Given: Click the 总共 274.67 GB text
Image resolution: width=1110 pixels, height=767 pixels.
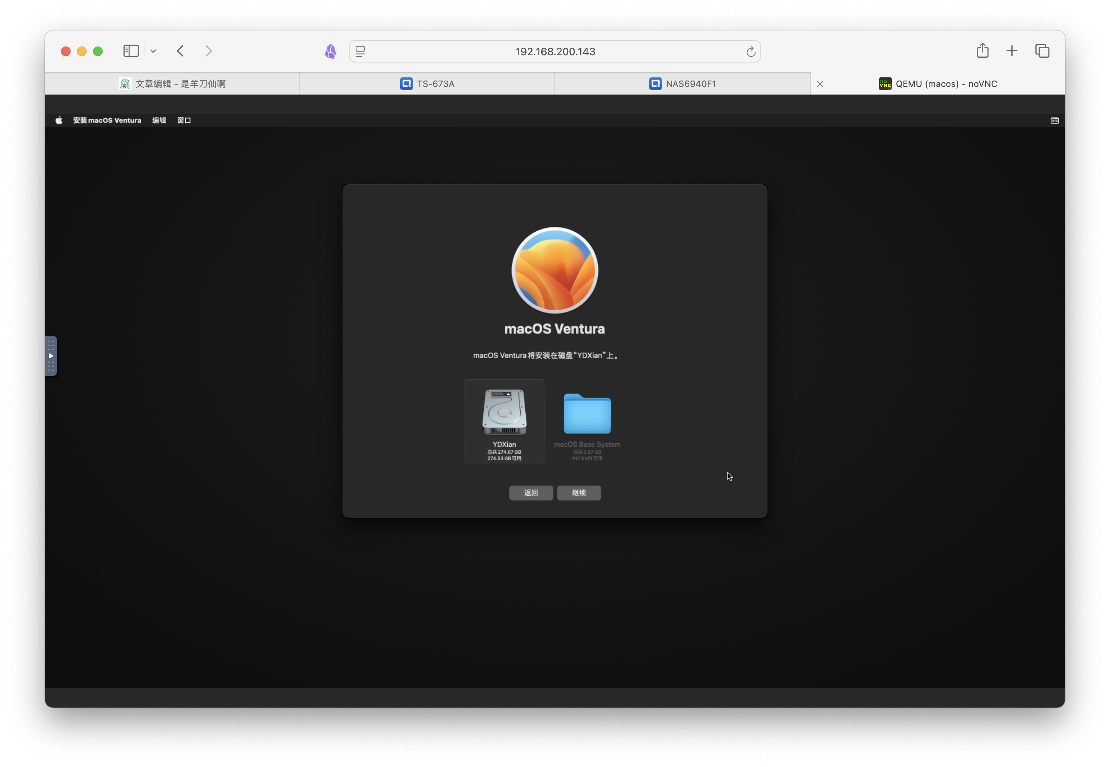Looking at the screenshot, I should (x=504, y=452).
